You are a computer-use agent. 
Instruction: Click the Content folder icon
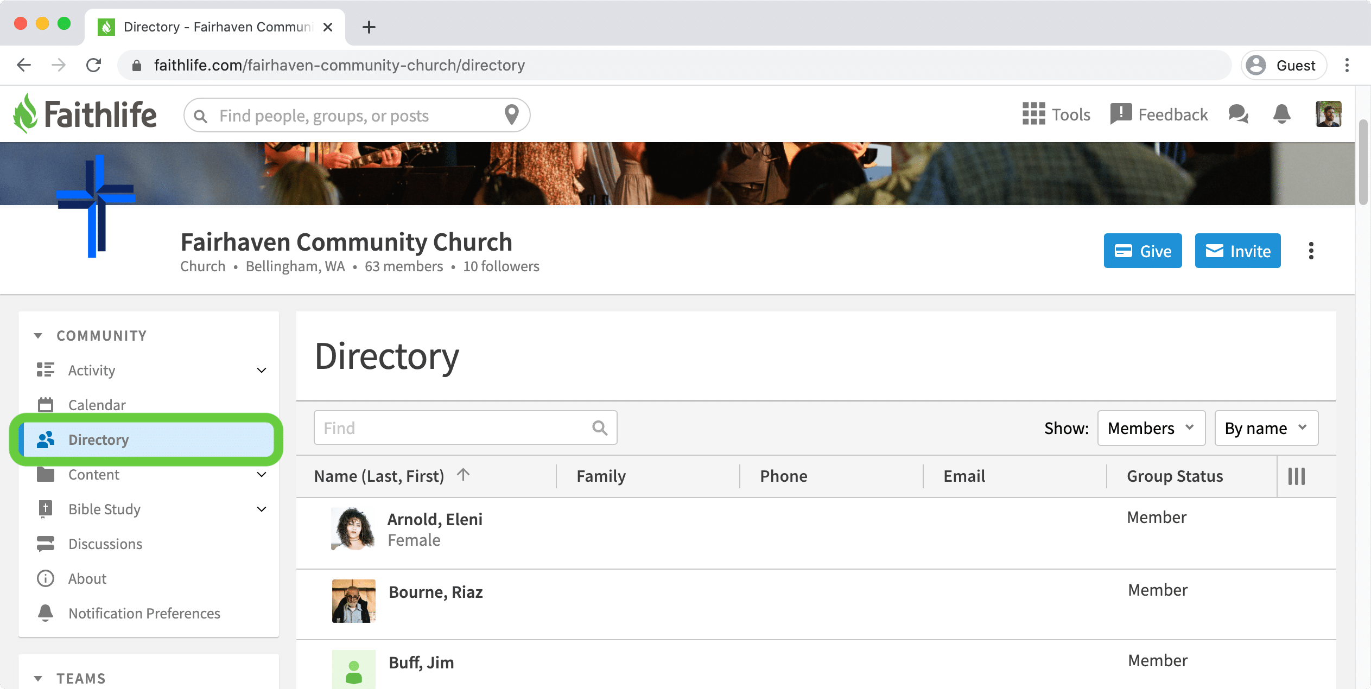(x=46, y=474)
